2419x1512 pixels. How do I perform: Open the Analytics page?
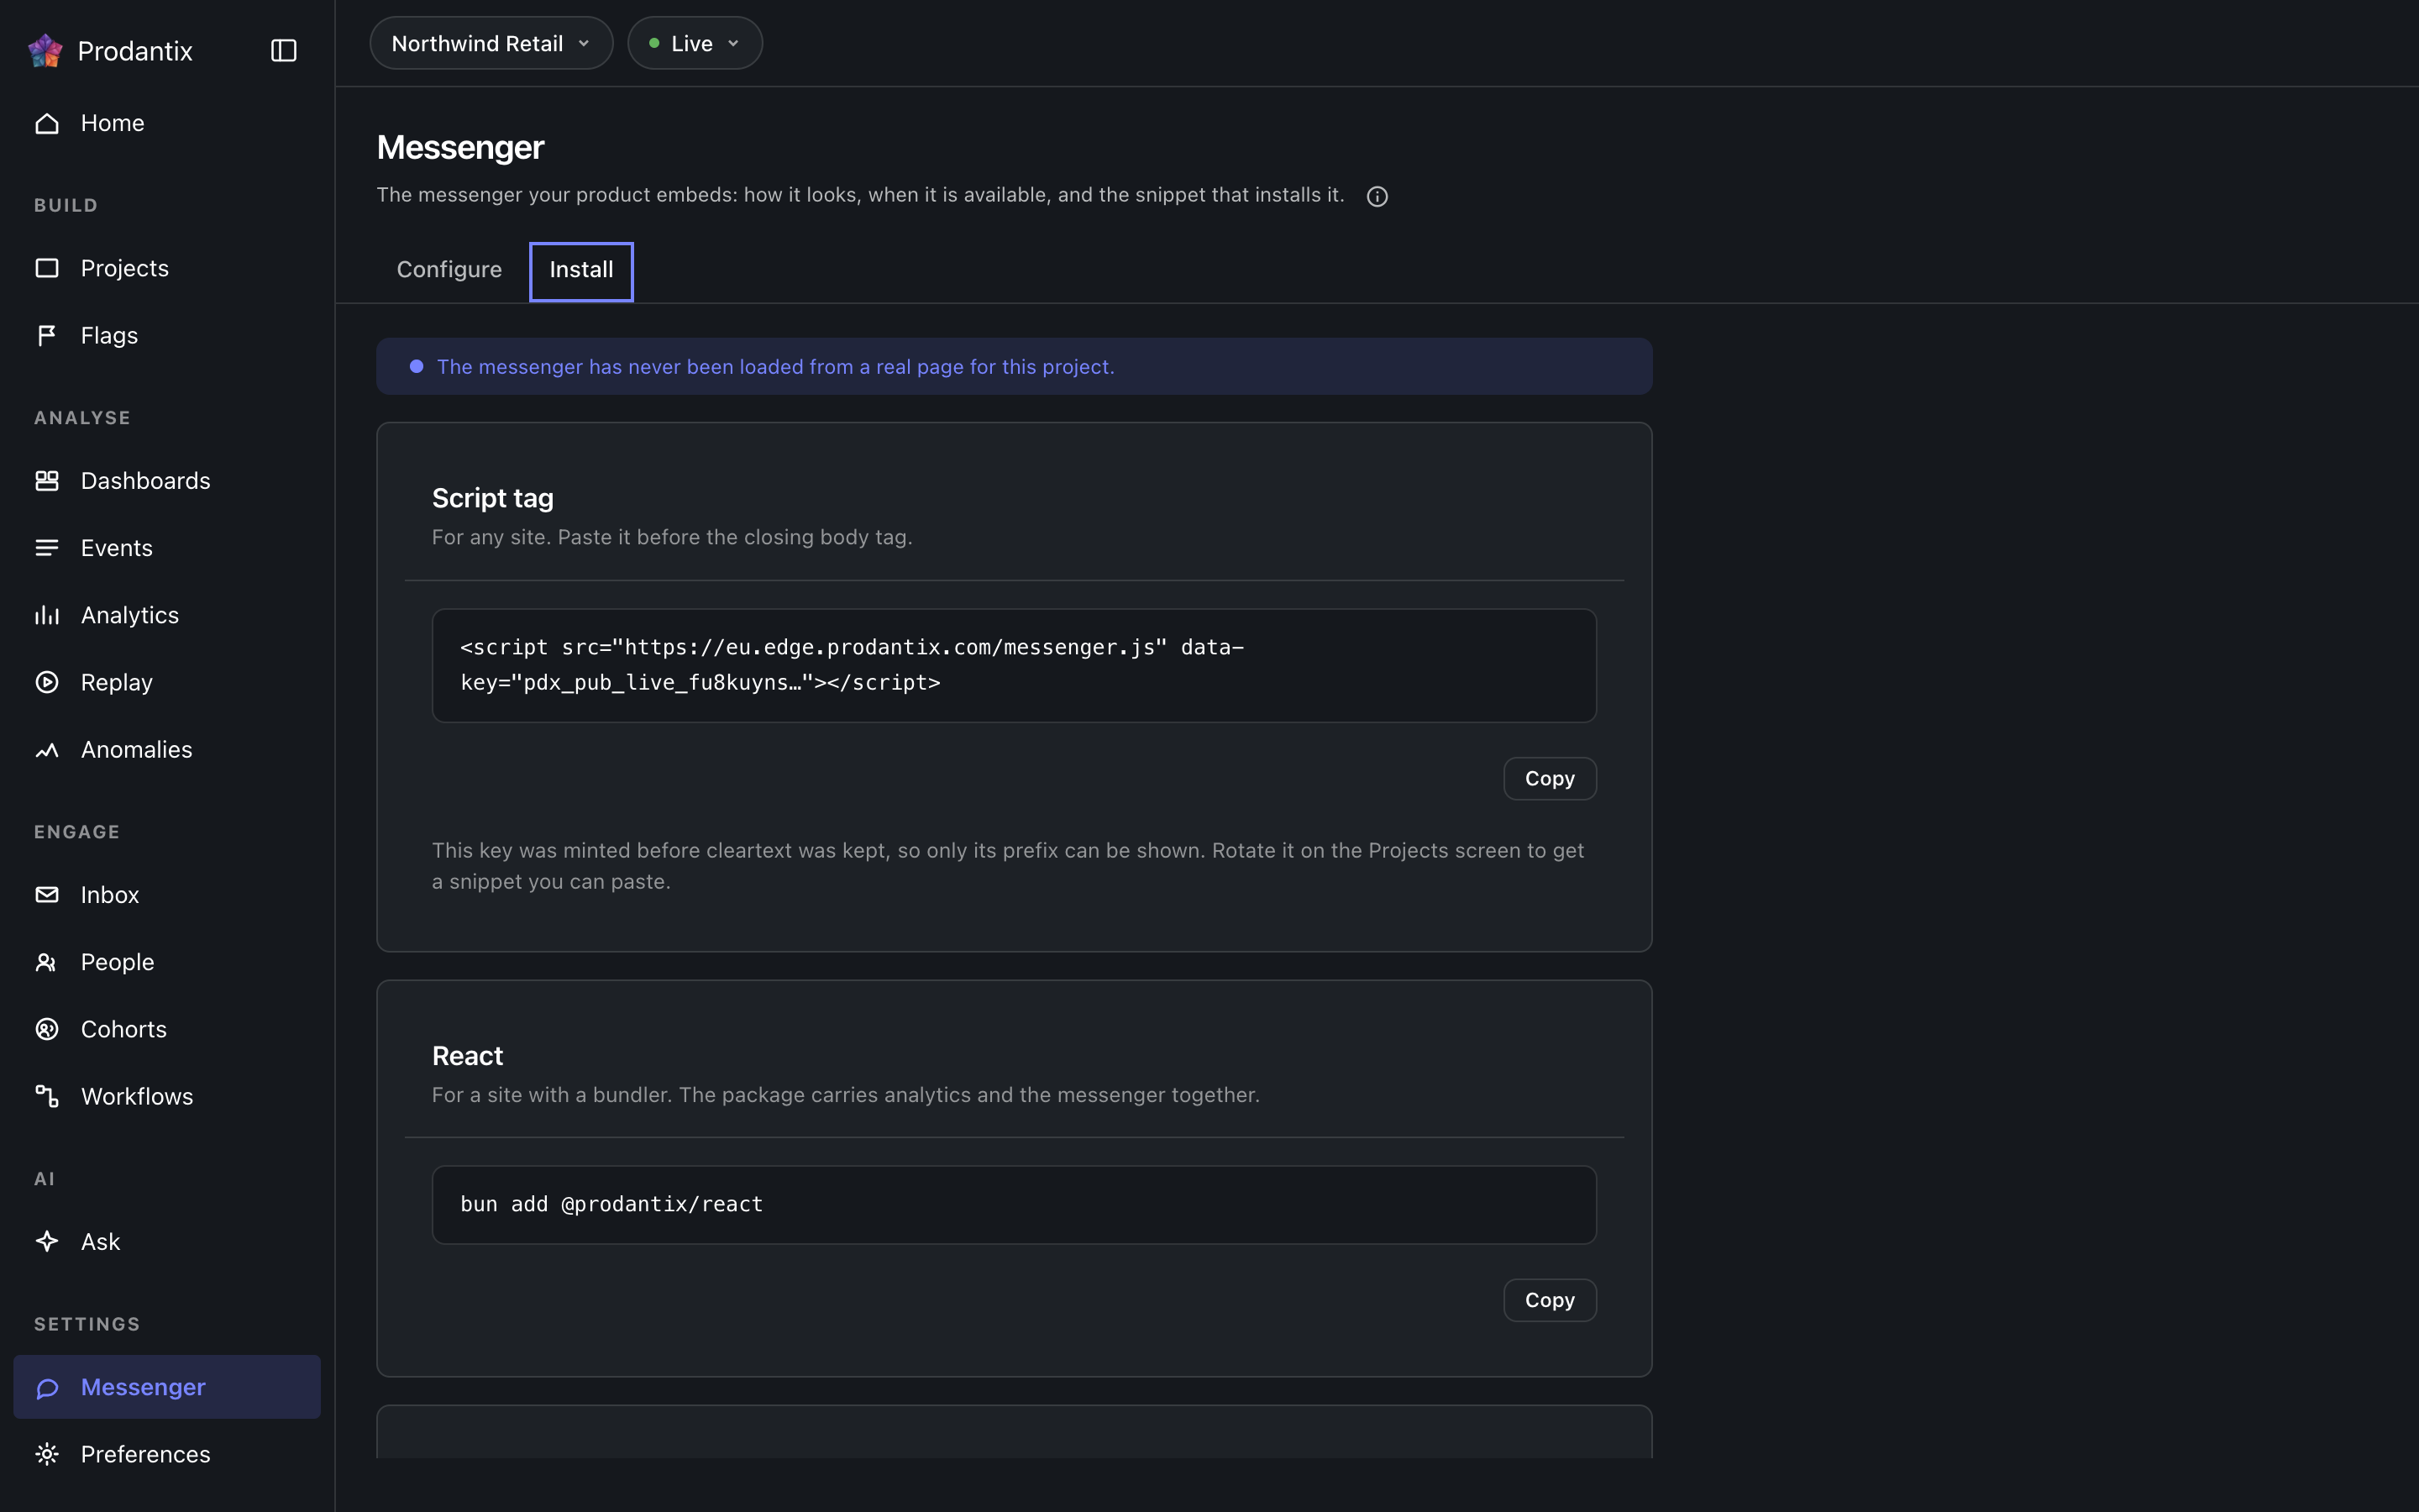pos(167,615)
